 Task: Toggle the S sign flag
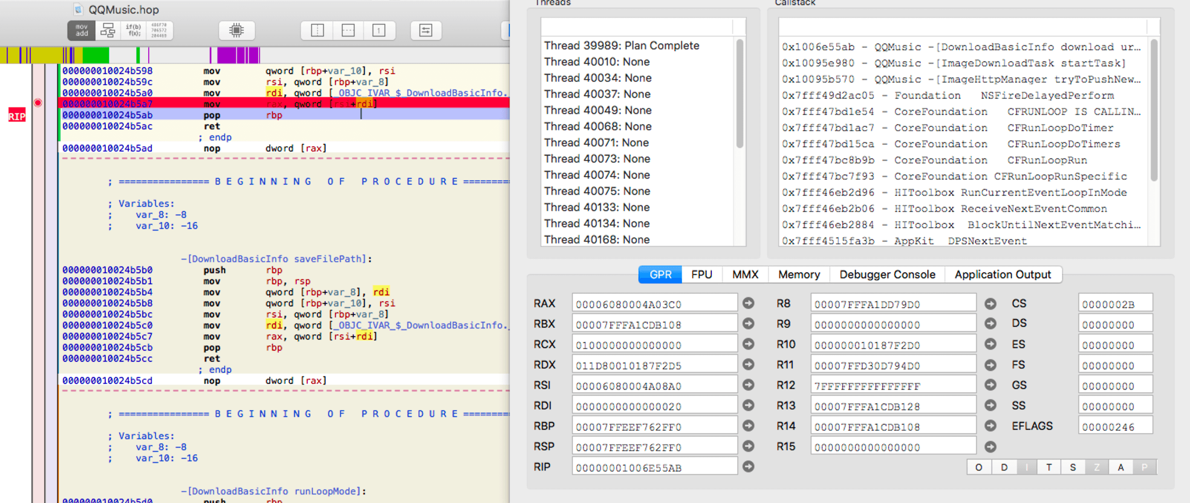point(1073,467)
